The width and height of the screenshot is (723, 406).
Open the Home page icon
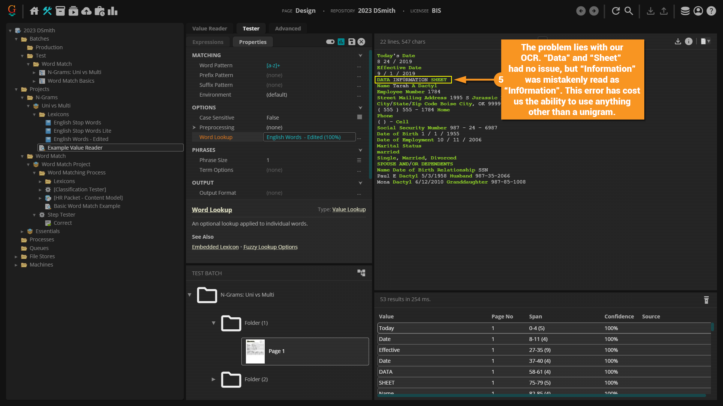point(34,11)
